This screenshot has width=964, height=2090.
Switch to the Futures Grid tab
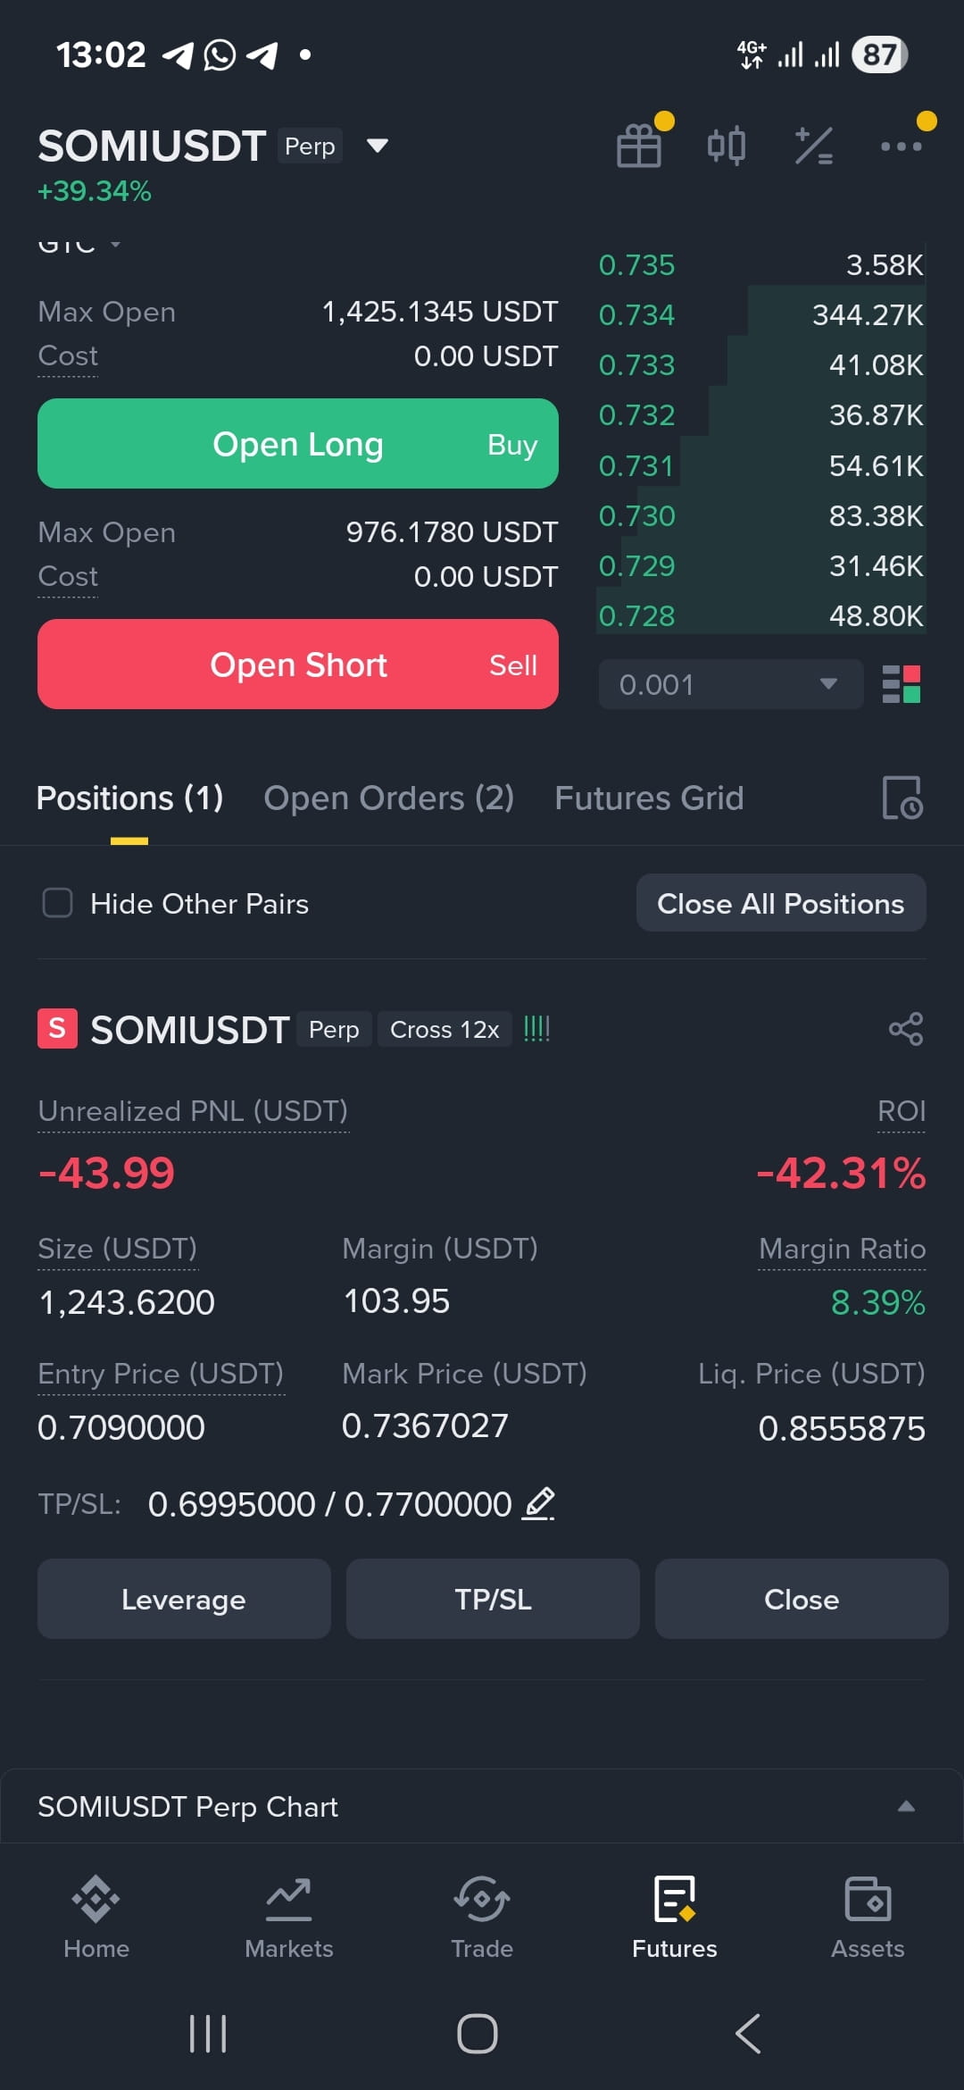point(649,798)
